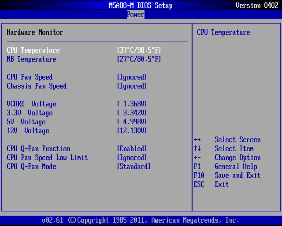
Task: Click the left-right arrows Select Screen icon
Action: click(x=197, y=140)
